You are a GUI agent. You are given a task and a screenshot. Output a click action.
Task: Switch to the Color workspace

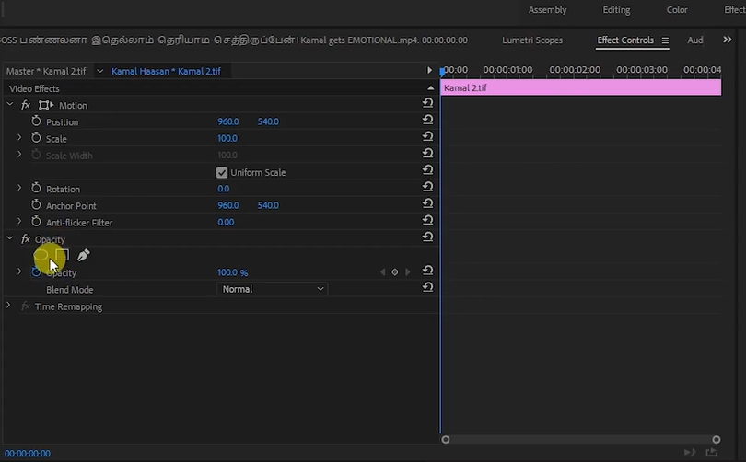click(x=677, y=10)
